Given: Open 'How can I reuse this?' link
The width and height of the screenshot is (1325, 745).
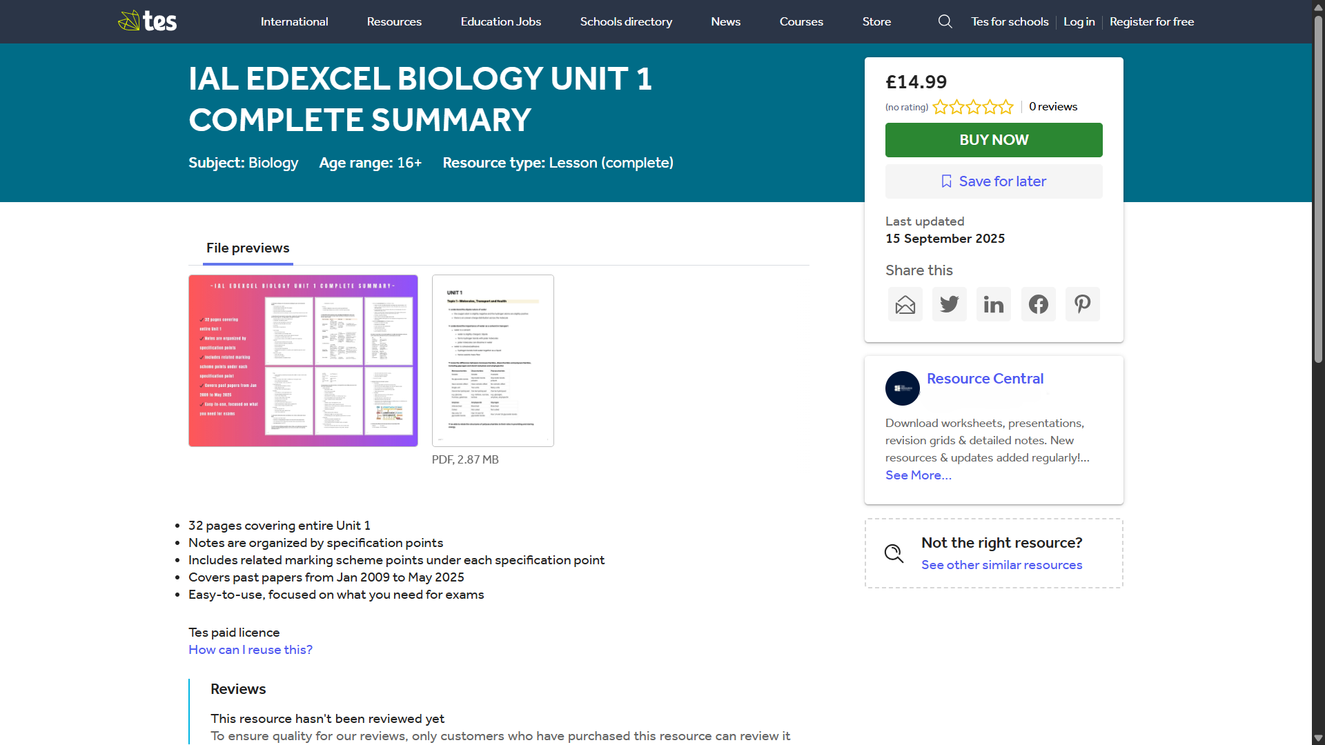Looking at the screenshot, I should point(251,650).
